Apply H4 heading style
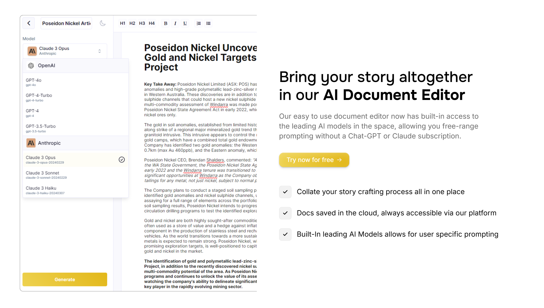 coord(152,23)
